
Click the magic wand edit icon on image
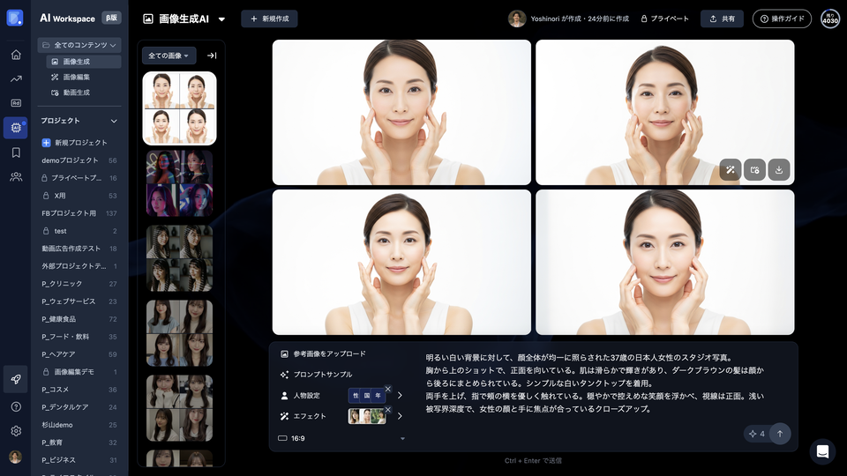[x=731, y=170]
